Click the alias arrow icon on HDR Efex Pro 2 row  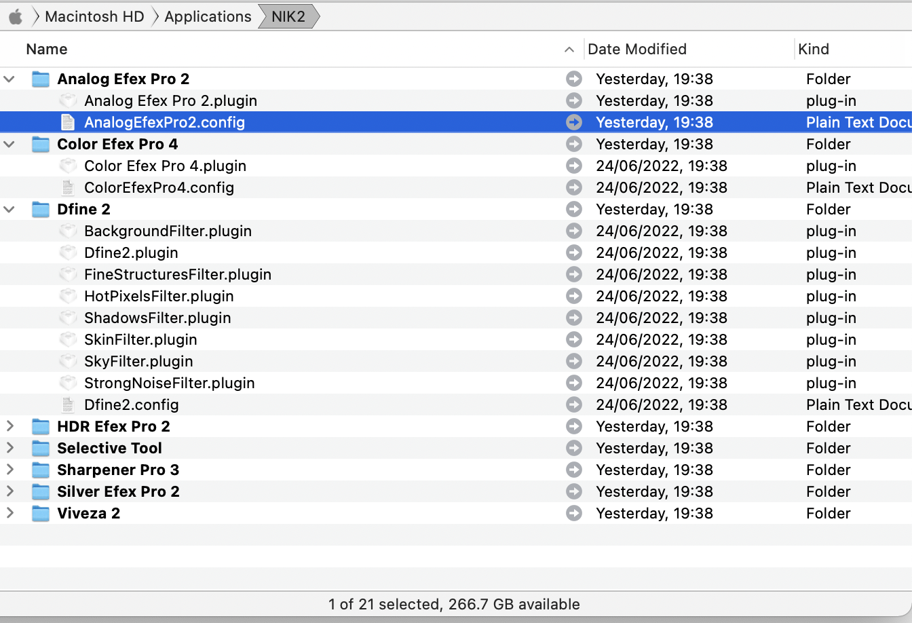pyautogui.click(x=574, y=426)
